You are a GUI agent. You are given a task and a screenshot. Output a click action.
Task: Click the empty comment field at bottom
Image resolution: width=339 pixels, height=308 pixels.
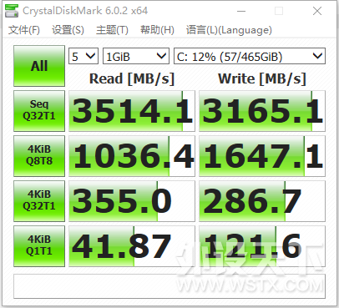169,286
